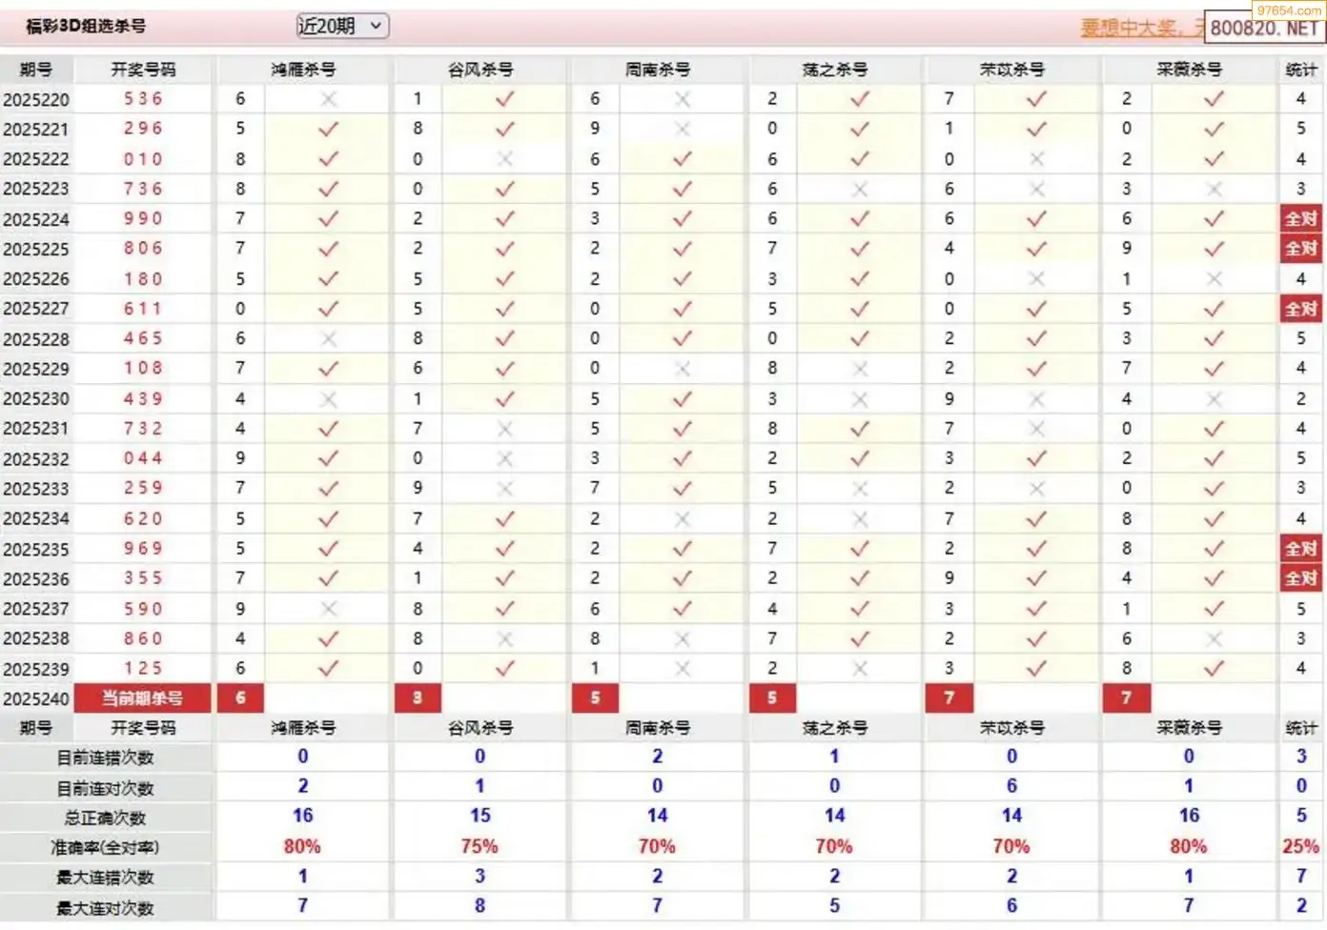This screenshot has height=930, width=1327.
Task: Click the 荡之杀号 X mark in row 2025239
Action: (x=860, y=668)
